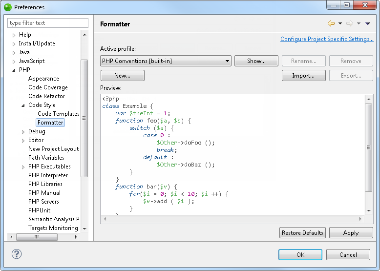Open the forward history dropdown arrow
The height and width of the screenshot is (271, 380).
tap(359, 23)
